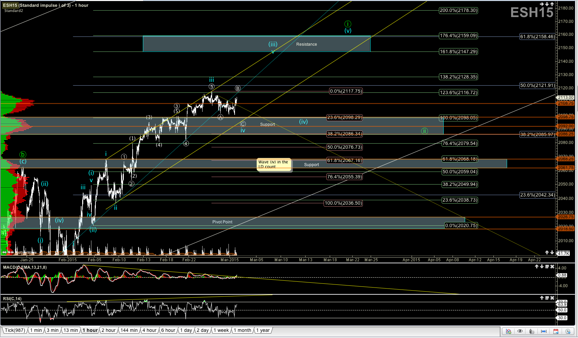Click up arrow above the 41.7K volume label
Viewport: 578px width, 338px height.
tap(547, 252)
